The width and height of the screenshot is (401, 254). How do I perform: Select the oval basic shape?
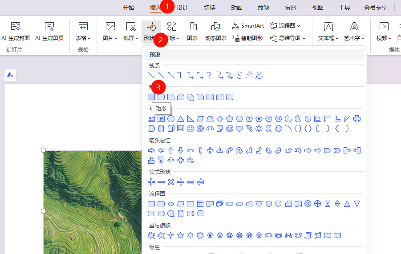coord(171,119)
